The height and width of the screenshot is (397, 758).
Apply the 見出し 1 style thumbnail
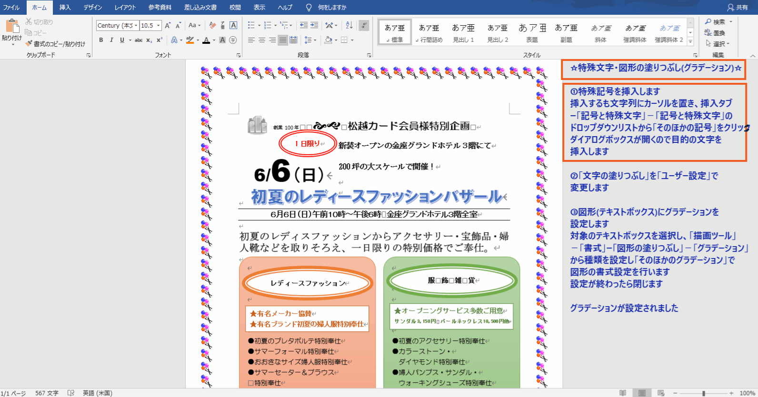click(x=463, y=33)
